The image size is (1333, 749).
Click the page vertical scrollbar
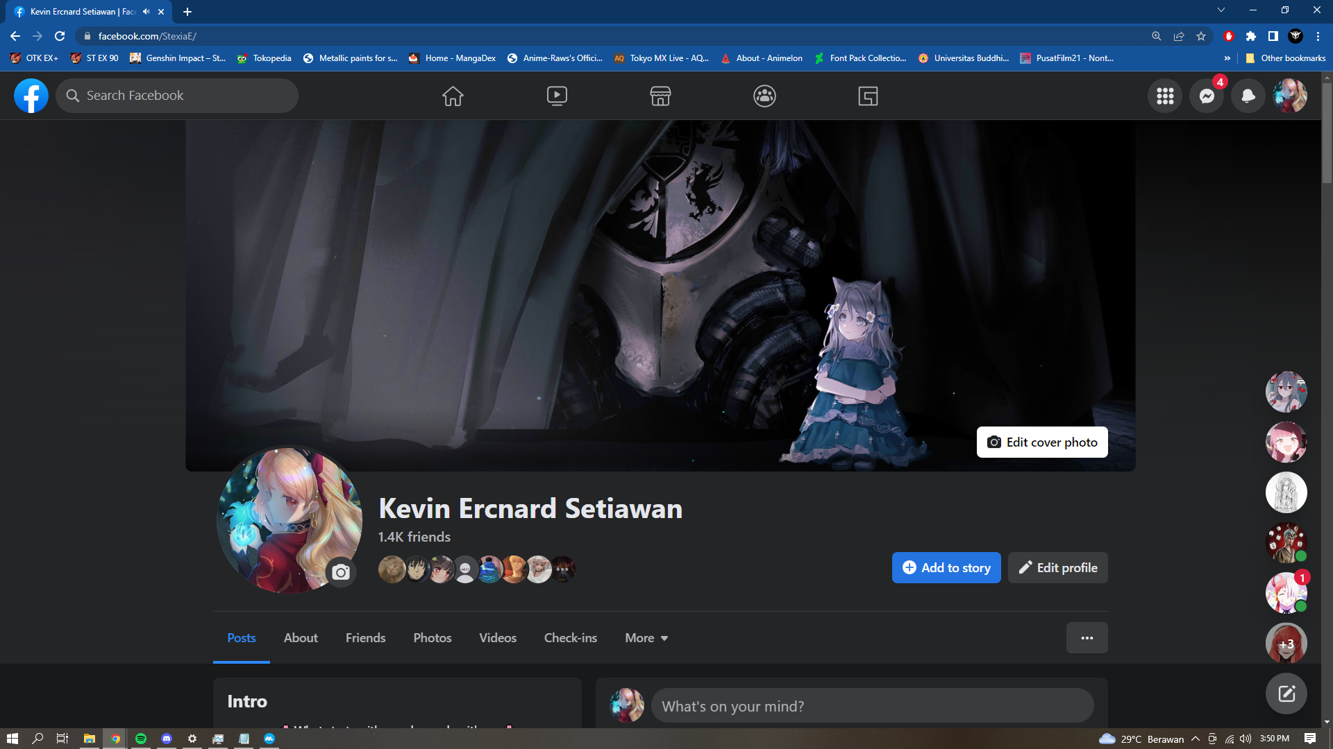point(1327,132)
